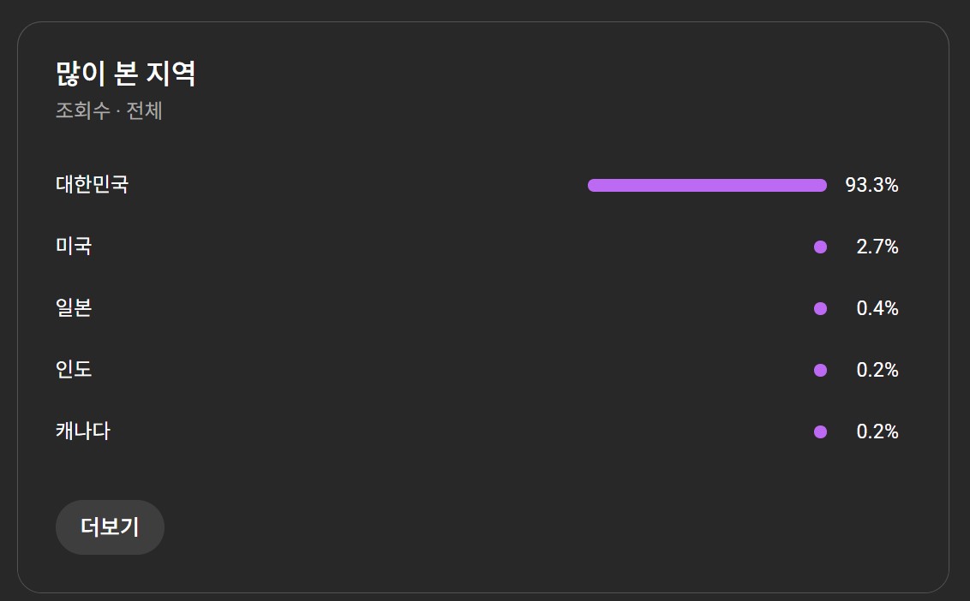
Task: Click the 0.4% value
Action: (x=877, y=309)
